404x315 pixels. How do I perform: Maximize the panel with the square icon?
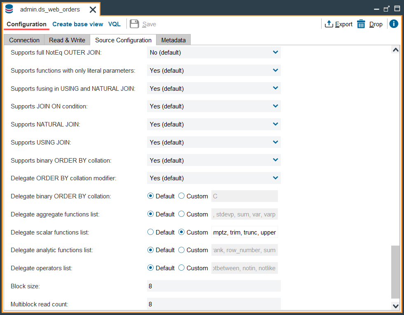[x=397, y=9]
